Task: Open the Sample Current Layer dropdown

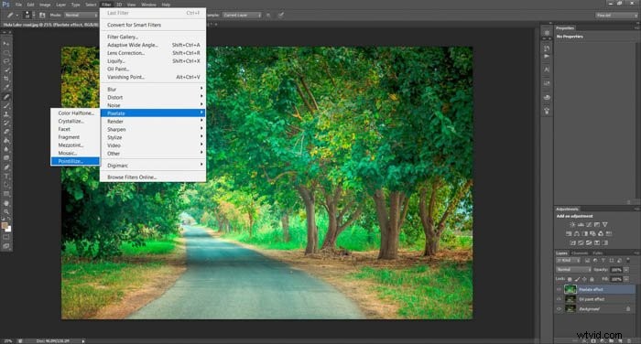Action: coord(242,16)
